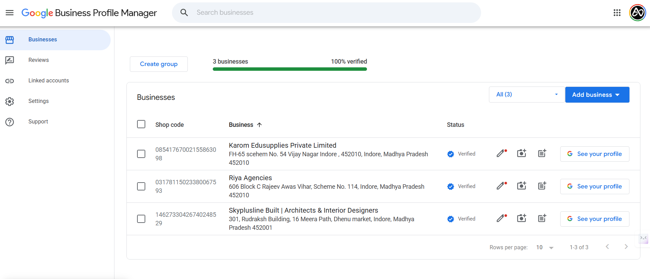The image size is (650, 279).
Task: Go to the next page of businesses
Action: [x=626, y=247]
